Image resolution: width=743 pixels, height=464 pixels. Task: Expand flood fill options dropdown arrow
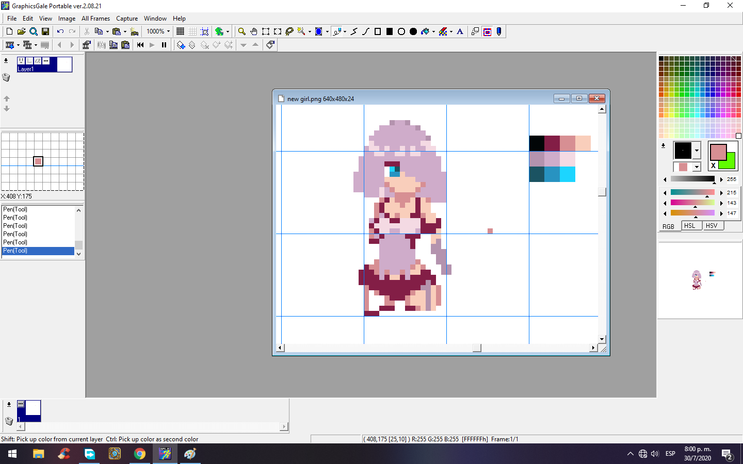[x=433, y=31]
